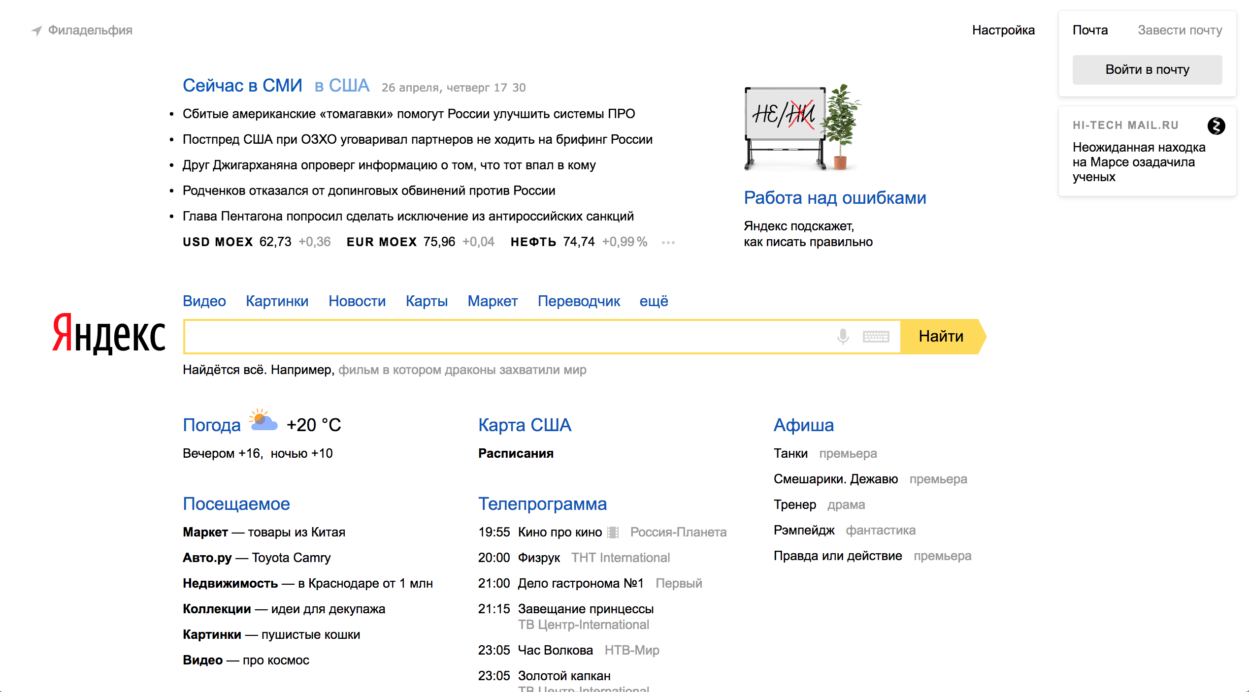Click Вечером +16 evening forecast
Viewport: 1249px width, 692px height.
pos(223,453)
